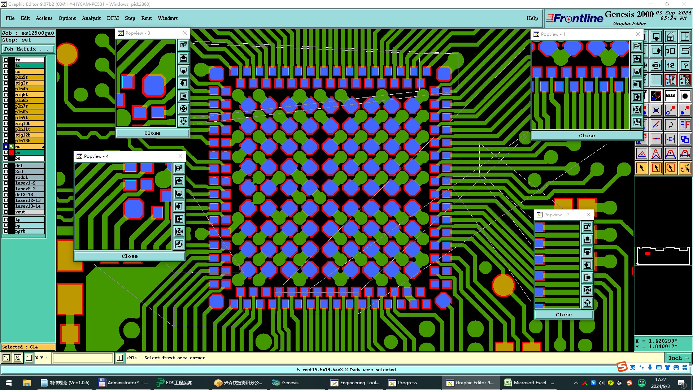Click Close button in Popview 4
Viewport: 693px width, 390px height.
130,256
